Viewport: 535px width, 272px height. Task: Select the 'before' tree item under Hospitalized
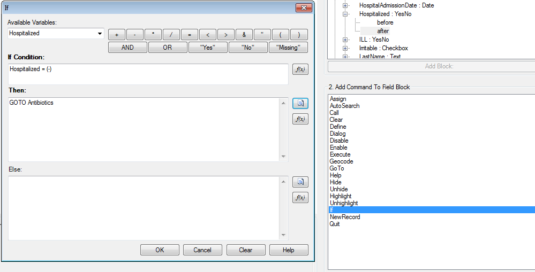[385, 22]
